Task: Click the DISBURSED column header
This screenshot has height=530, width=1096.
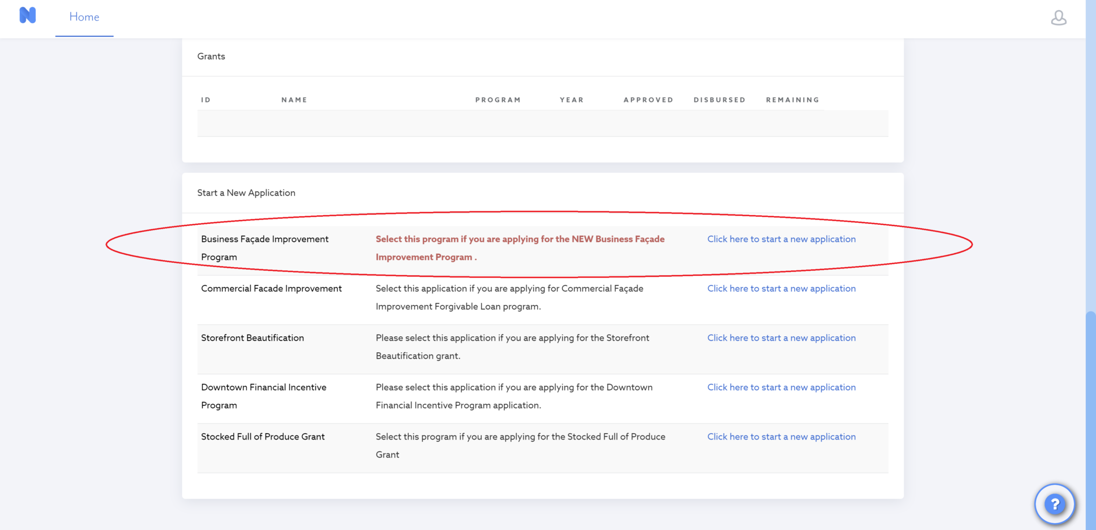Action: 719,100
